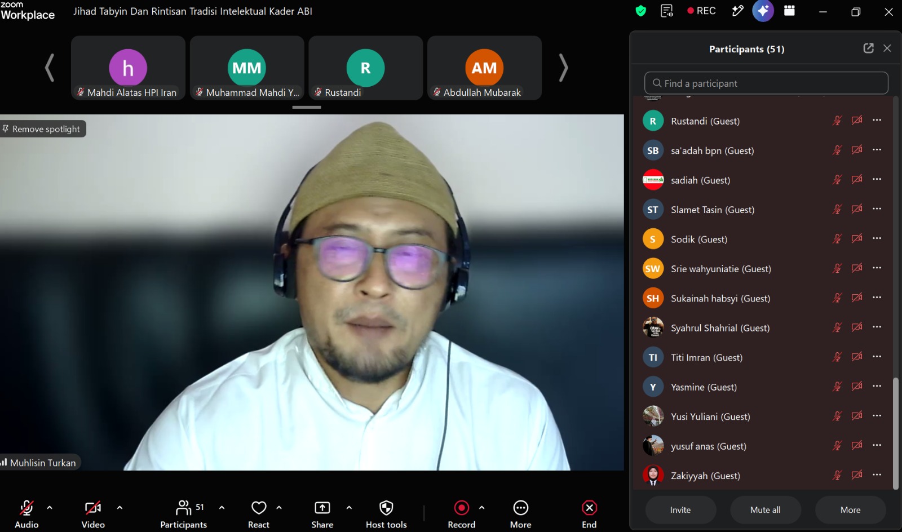Viewport: 902px width, 532px height.
Task: Change the gallery view layout icon
Action: click(789, 11)
